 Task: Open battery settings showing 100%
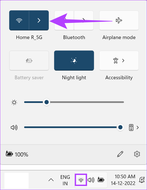point(17,154)
